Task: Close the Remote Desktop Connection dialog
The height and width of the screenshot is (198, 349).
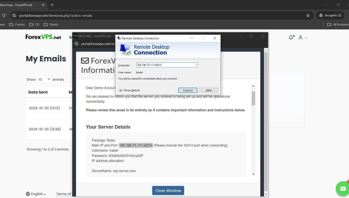Action: (x=215, y=38)
